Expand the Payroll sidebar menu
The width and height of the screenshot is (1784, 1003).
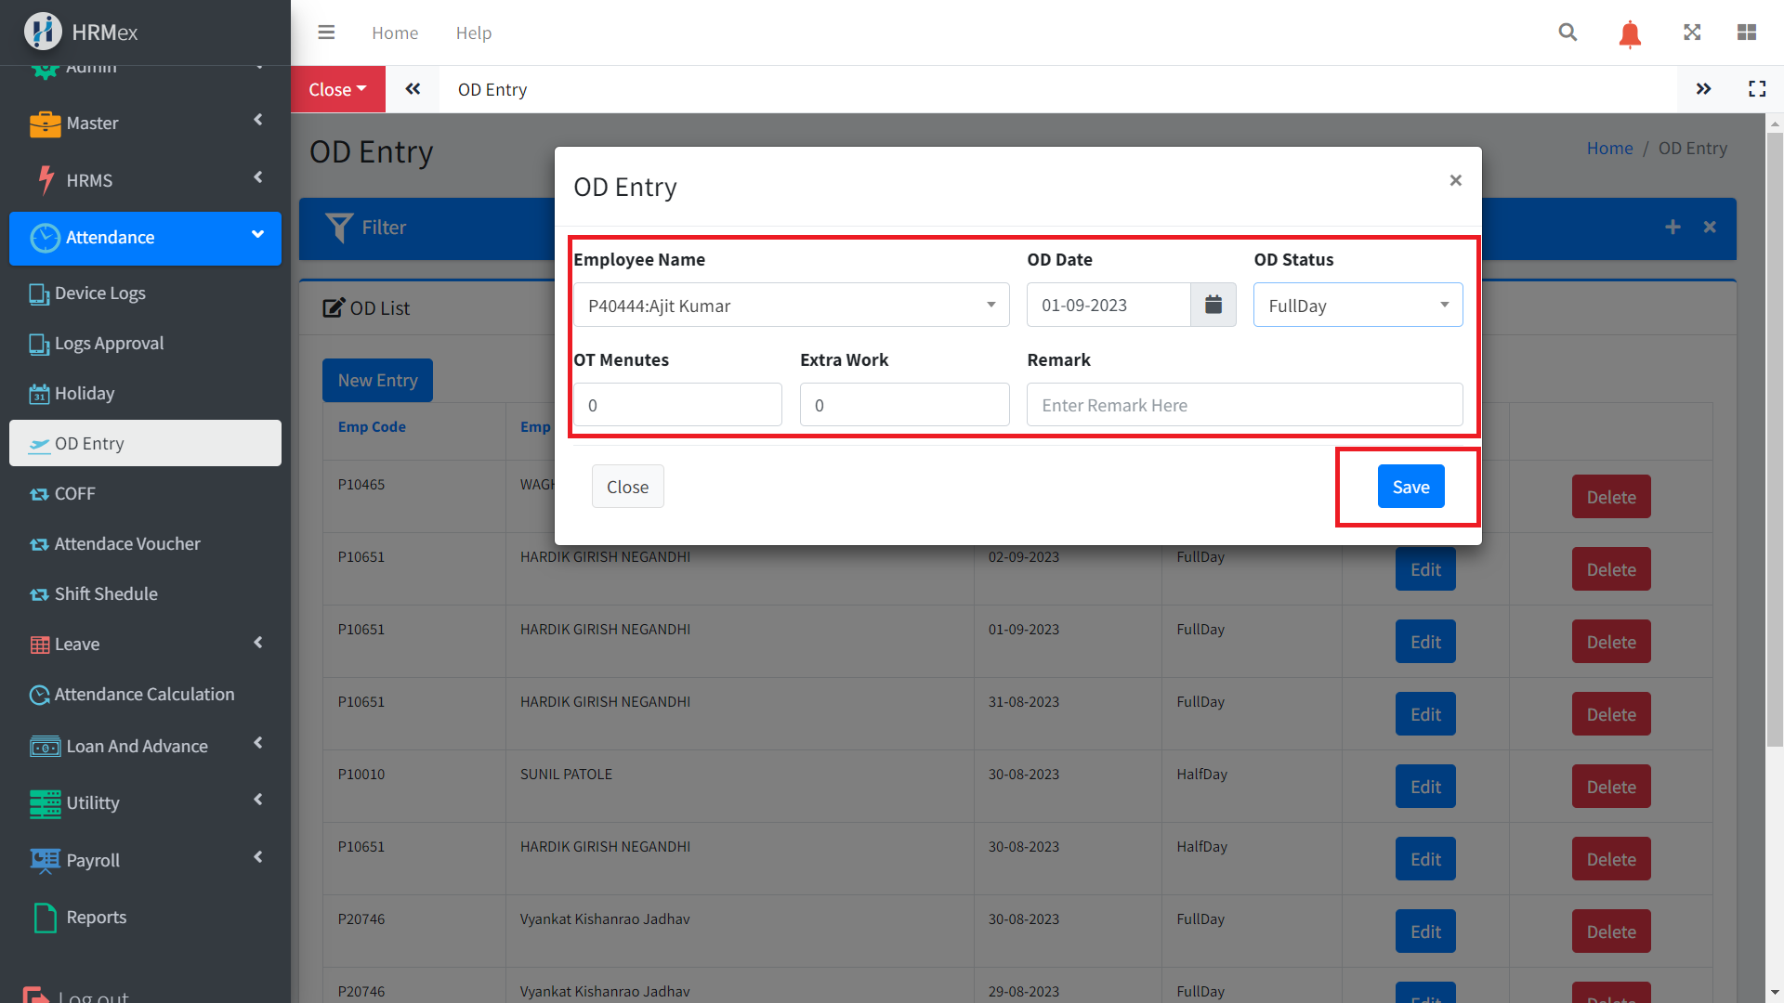coord(145,860)
